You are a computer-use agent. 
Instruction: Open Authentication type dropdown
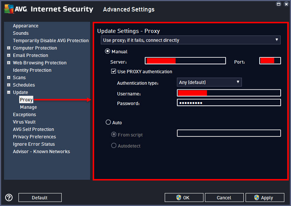point(209,82)
